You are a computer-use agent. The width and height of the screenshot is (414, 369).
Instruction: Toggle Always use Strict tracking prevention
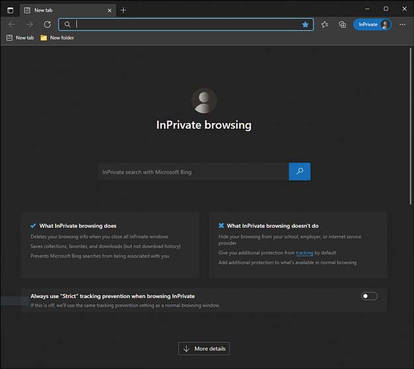click(369, 296)
